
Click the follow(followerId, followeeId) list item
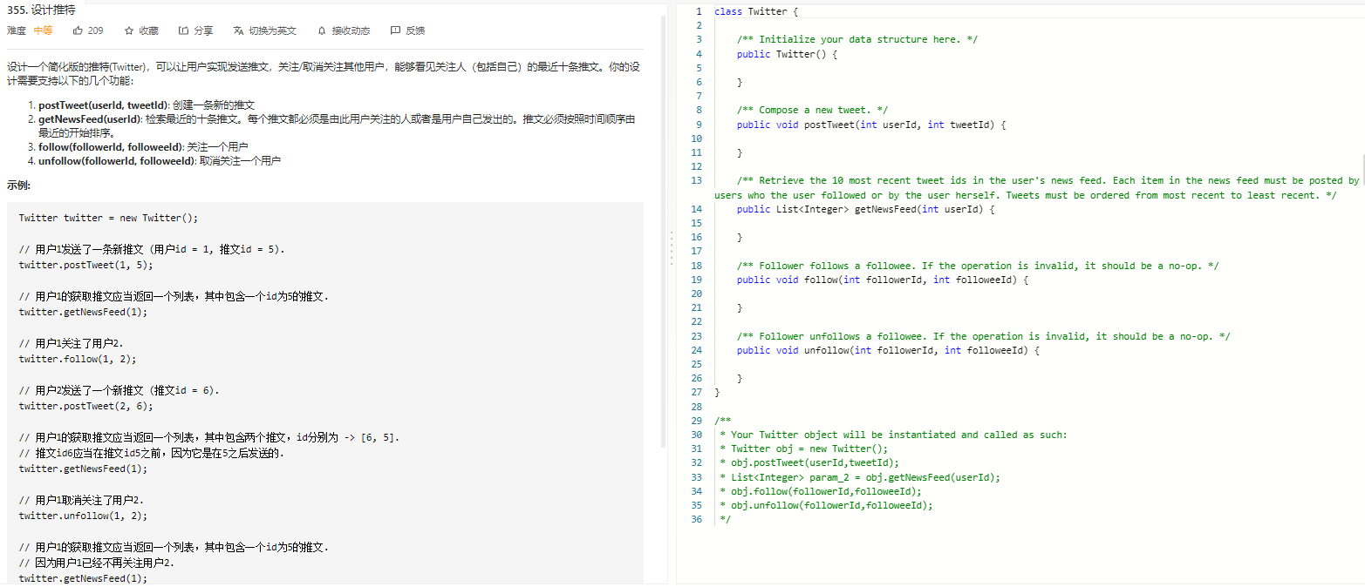click(143, 147)
